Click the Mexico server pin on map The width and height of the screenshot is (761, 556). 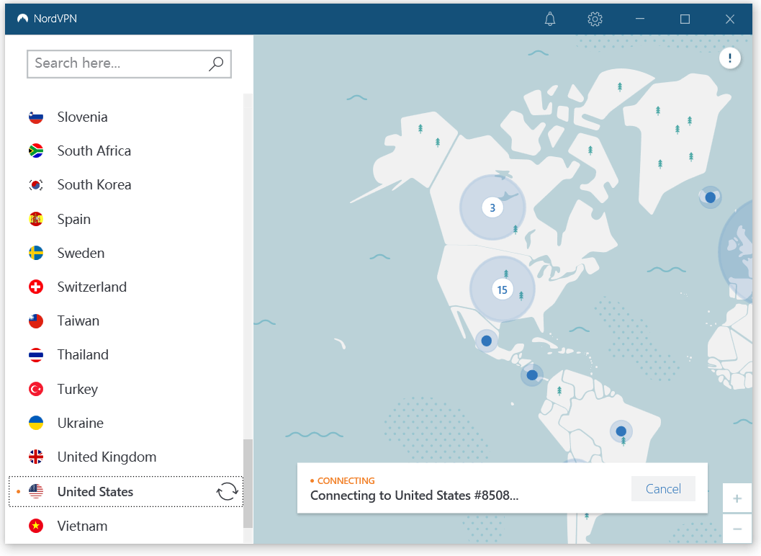coord(486,341)
